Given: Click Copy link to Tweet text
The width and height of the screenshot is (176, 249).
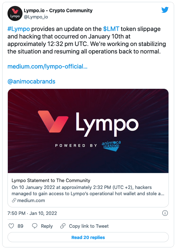Looking at the screenshot, I should [x=89, y=226].
